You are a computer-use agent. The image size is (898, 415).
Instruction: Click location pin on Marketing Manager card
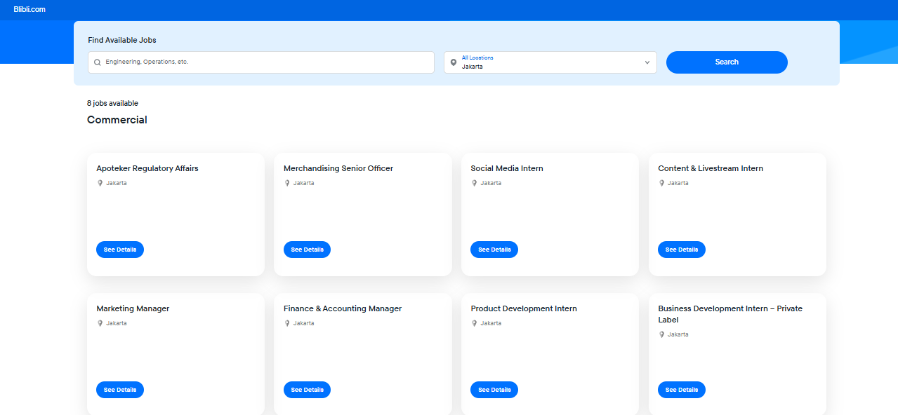100,323
